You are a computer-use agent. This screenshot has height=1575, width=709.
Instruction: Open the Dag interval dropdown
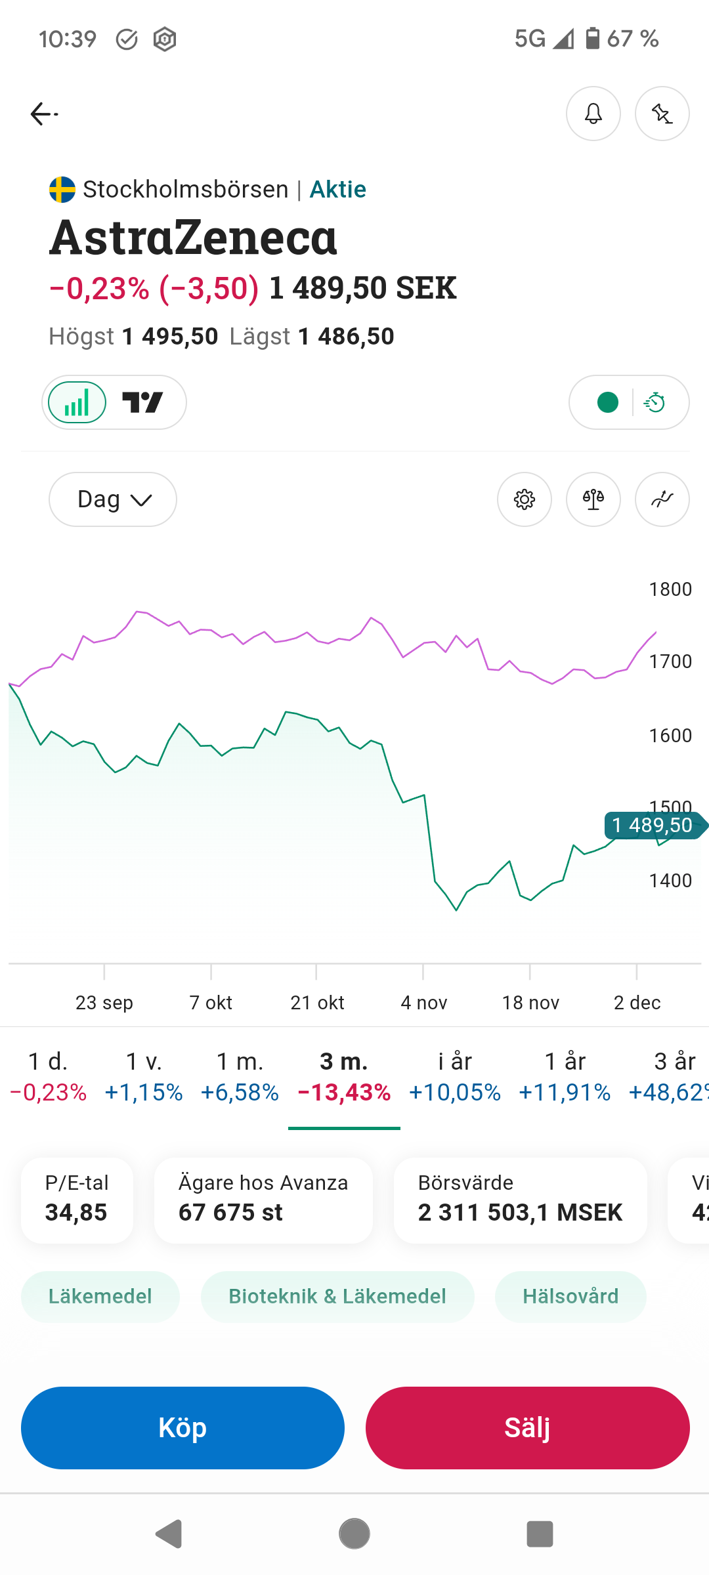113,499
